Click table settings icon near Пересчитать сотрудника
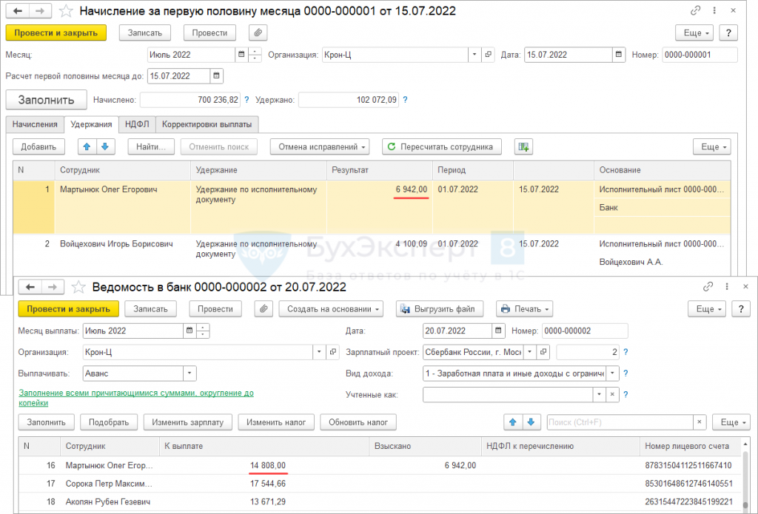This screenshot has width=758, height=514. pyautogui.click(x=524, y=146)
